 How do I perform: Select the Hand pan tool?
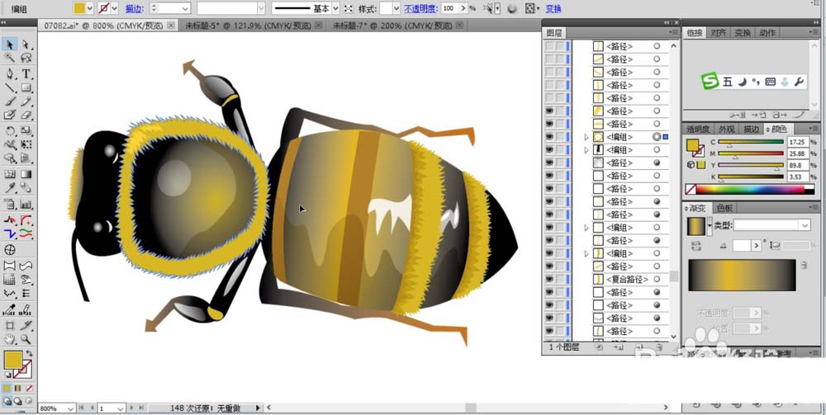[x=10, y=338]
